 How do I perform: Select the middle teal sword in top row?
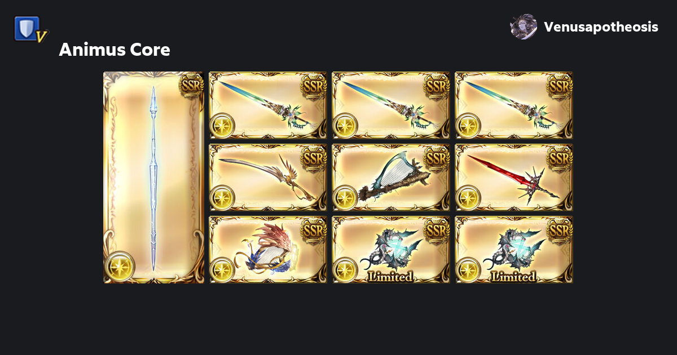coord(391,105)
